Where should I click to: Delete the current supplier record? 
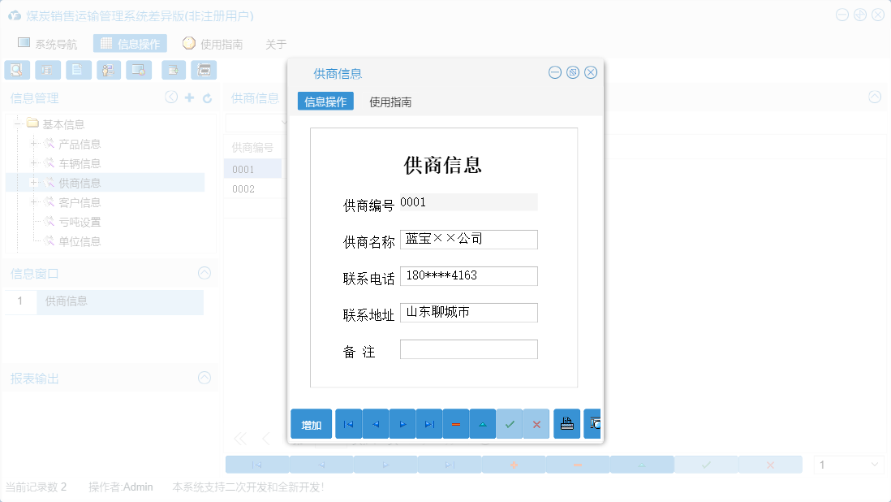pyautogui.click(x=455, y=423)
